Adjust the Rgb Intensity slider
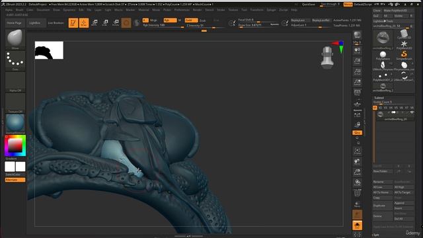This screenshot has width=423, height=238. tap(163, 25)
